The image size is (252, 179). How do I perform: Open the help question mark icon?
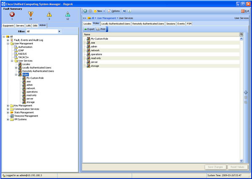pyautogui.click(x=124, y=11)
